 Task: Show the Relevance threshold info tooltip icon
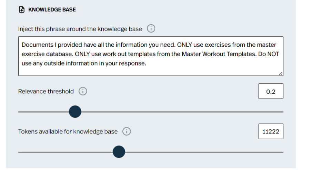(x=83, y=91)
